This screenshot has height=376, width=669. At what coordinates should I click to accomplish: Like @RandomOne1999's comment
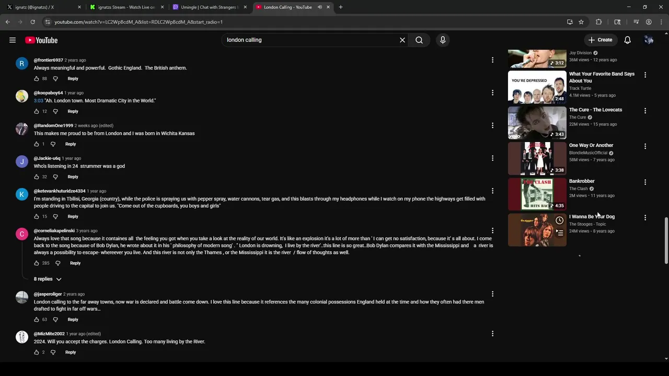click(x=37, y=144)
